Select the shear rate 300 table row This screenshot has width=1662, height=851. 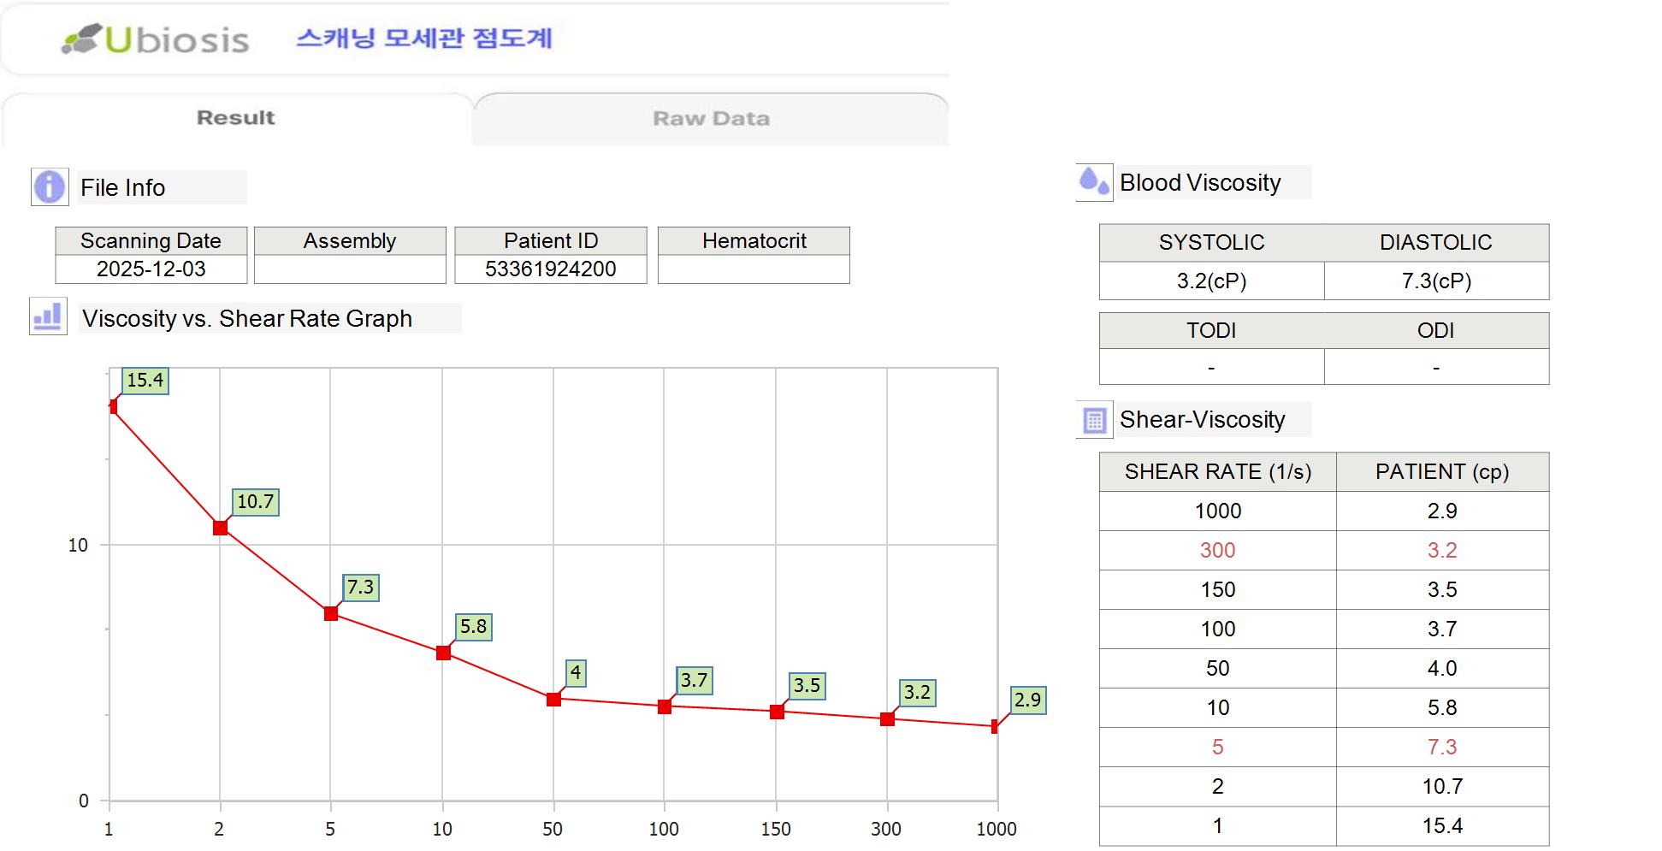click(1323, 550)
